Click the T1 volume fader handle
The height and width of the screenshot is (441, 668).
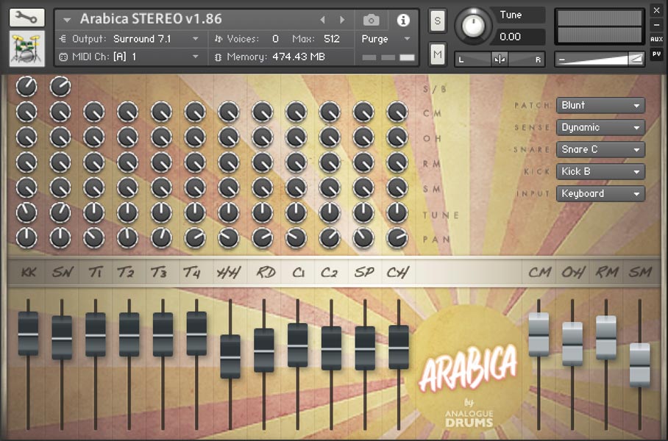(96, 334)
